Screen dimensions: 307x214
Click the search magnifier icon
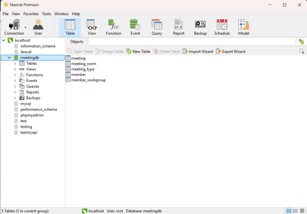[x=302, y=51]
